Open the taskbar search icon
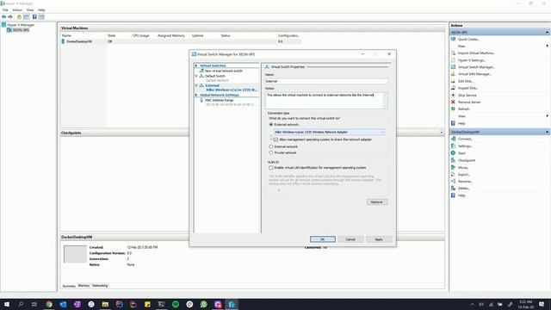551x310 pixels. [21, 304]
